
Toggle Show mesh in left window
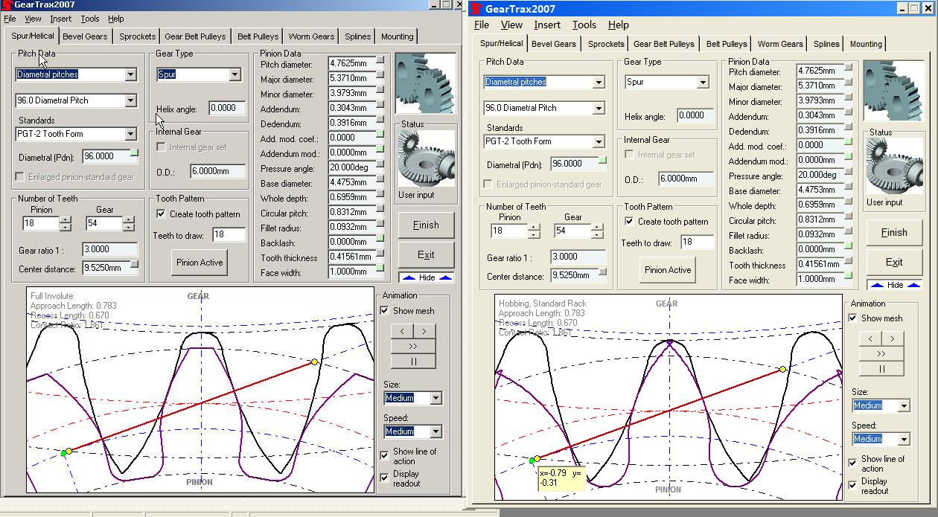coord(385,311)
